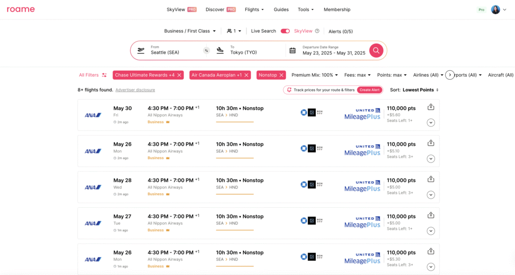Open the Flights menu

pos(254,10)
